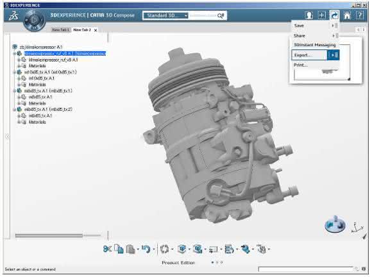Viewport: 372px width, 277px height.
Task: Click the Cut scissors icon
Action: coord(108,249)
